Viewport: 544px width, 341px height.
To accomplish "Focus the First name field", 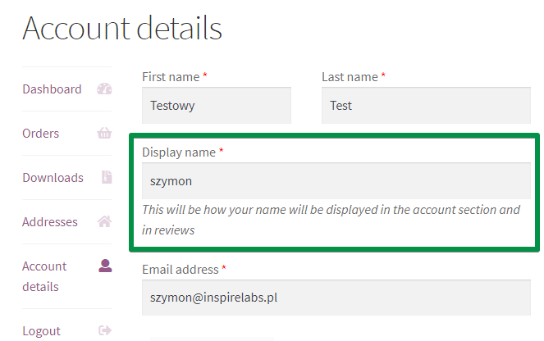I will coord(217,106).
